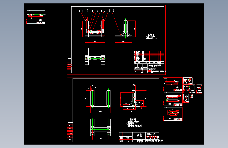Click the 焊接件 label in title block
Image resolution: width=228 pixels, height=148 pixels.
click(140, 141)
